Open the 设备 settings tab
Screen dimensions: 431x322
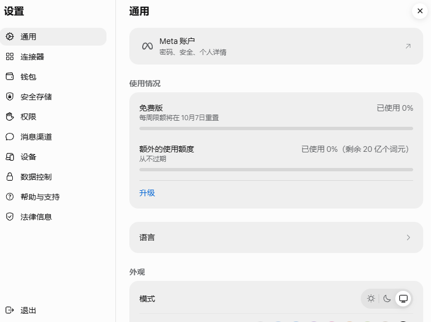point(54,157)
